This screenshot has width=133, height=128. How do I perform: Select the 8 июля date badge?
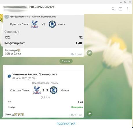tap(66, 61)
